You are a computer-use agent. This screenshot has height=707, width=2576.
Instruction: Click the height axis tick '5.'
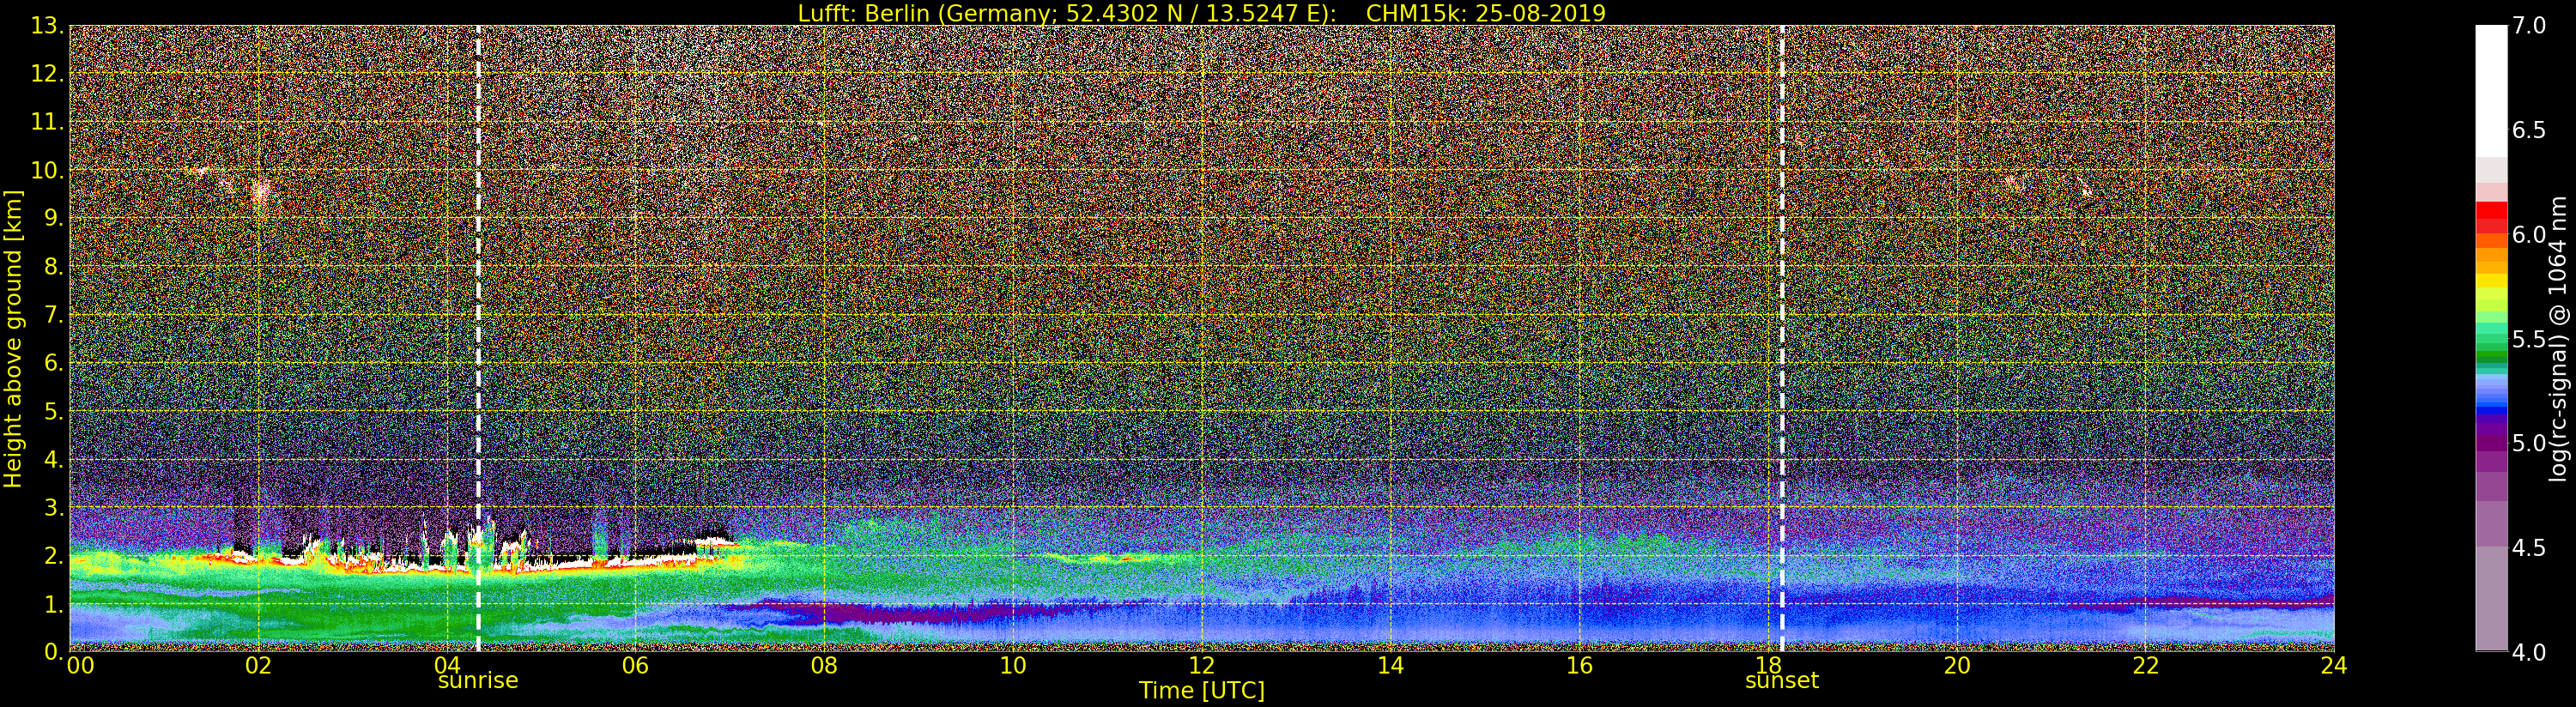pyautogui.click(x=54, y=411)
